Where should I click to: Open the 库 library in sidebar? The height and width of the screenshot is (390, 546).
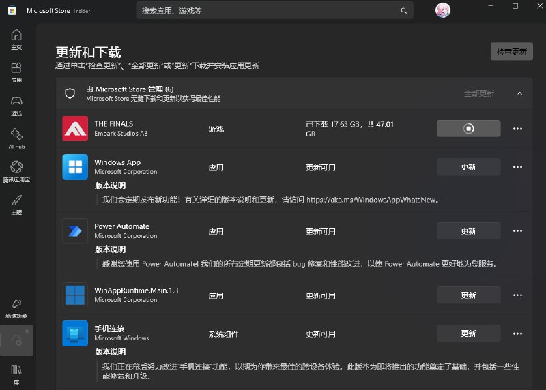point(16,375)
